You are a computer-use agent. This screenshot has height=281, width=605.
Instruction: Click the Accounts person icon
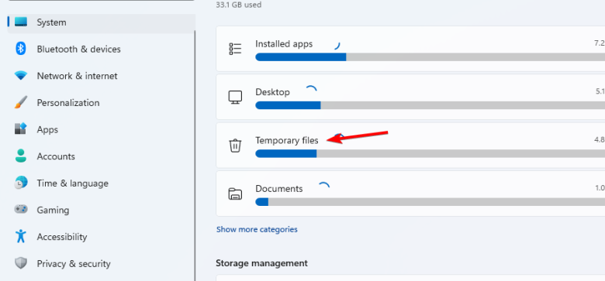point(21,156)
